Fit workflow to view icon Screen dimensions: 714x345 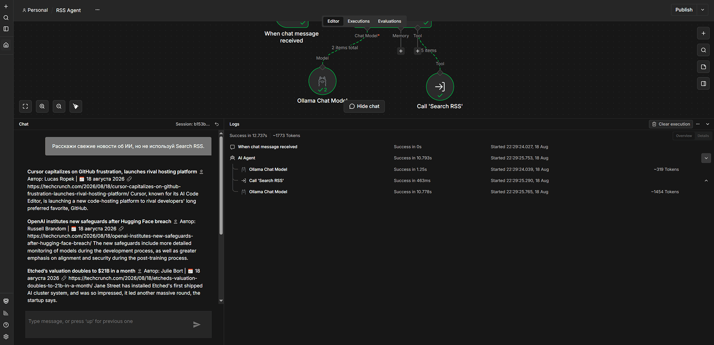tap(25, 107)
